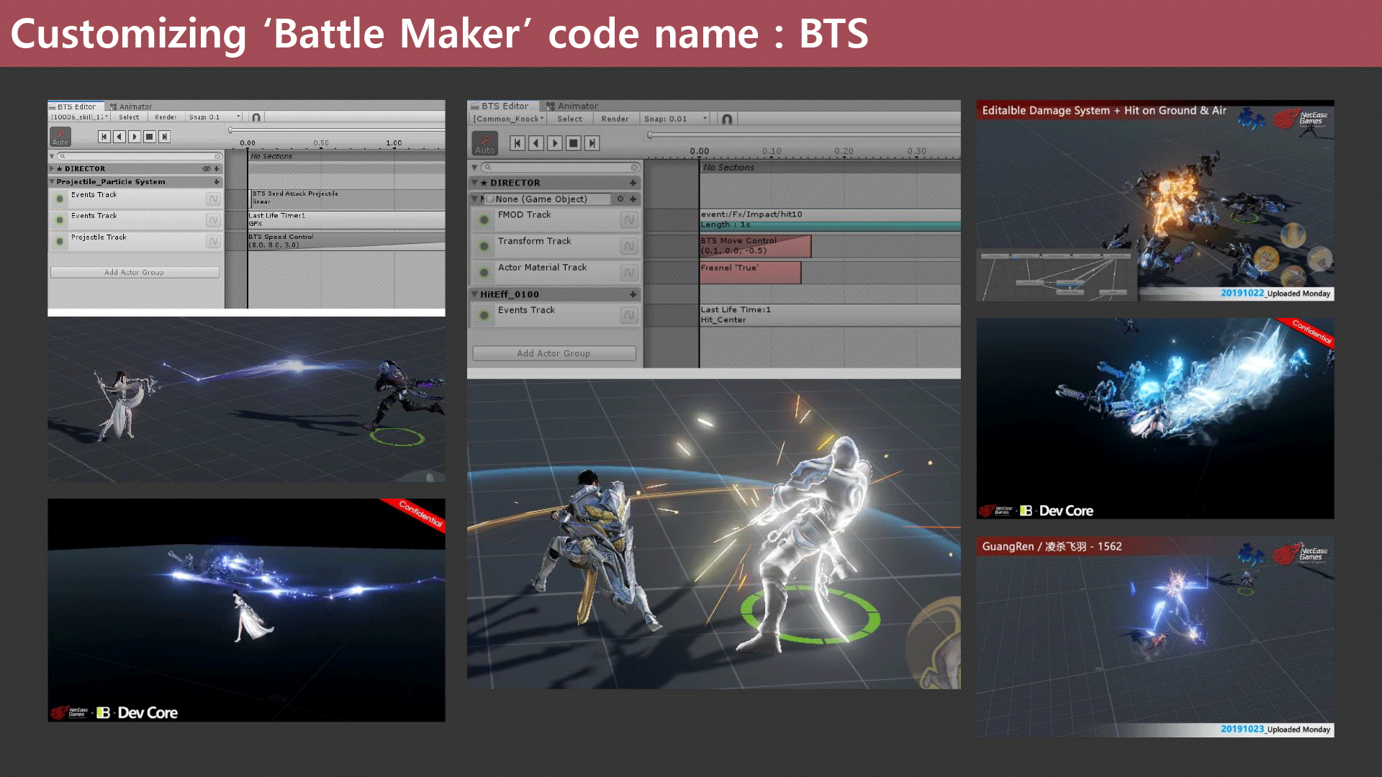Click the curve icon beside FMOD Track
1382x777 pixels.
628,220
